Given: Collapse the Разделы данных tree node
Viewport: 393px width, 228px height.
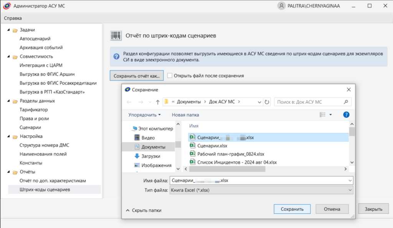Looking at the screenshot, I should pyautogui.click(x=8, y=101).
